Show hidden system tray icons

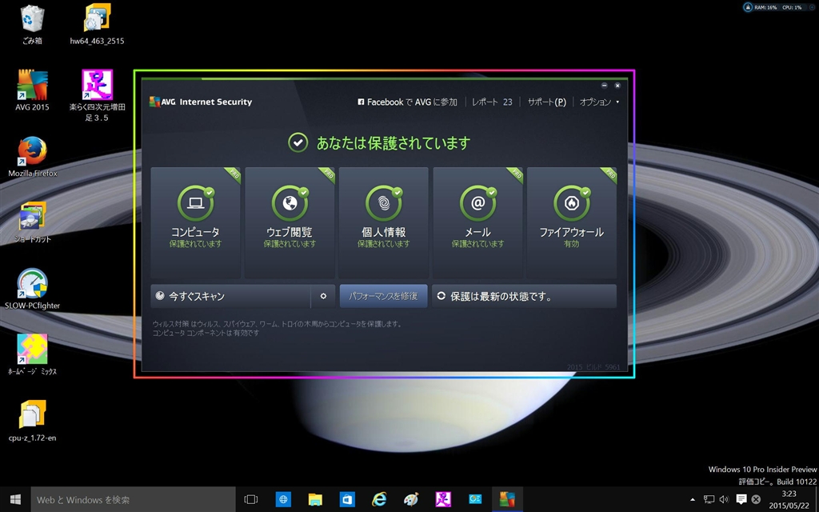point(693,499)
